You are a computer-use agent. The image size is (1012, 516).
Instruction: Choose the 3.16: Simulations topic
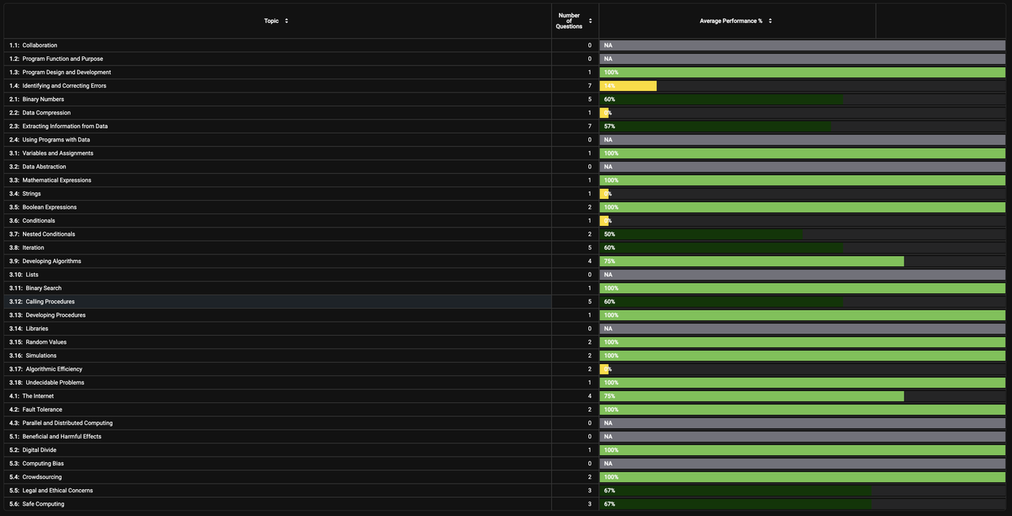(x=33, y=354)
